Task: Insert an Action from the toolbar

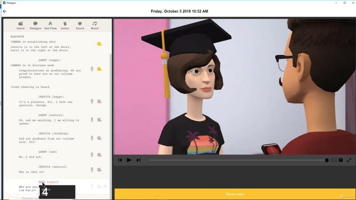Action: coord(65,25)
